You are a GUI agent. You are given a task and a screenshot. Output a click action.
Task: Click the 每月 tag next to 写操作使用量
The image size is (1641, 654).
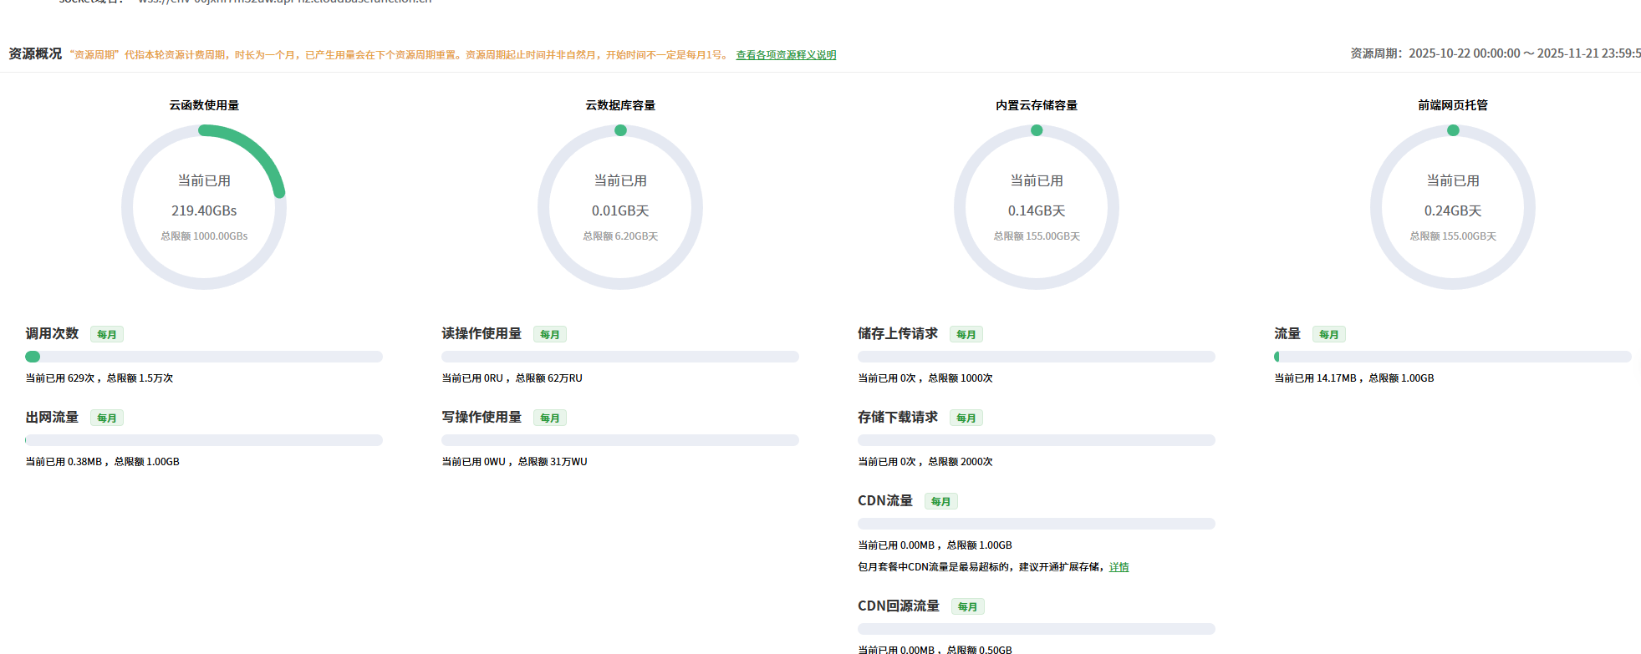point(550,418)
